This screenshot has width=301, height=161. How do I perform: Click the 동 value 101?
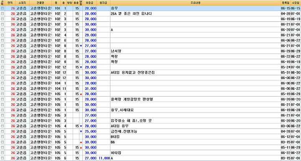coord(57,8)
